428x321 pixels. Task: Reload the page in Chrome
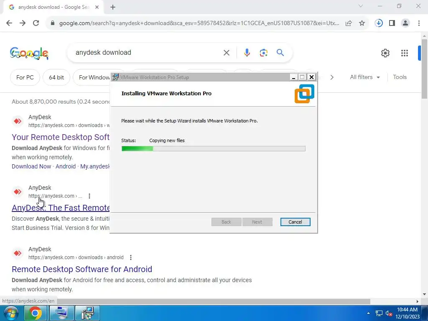[x=36, y=23]
